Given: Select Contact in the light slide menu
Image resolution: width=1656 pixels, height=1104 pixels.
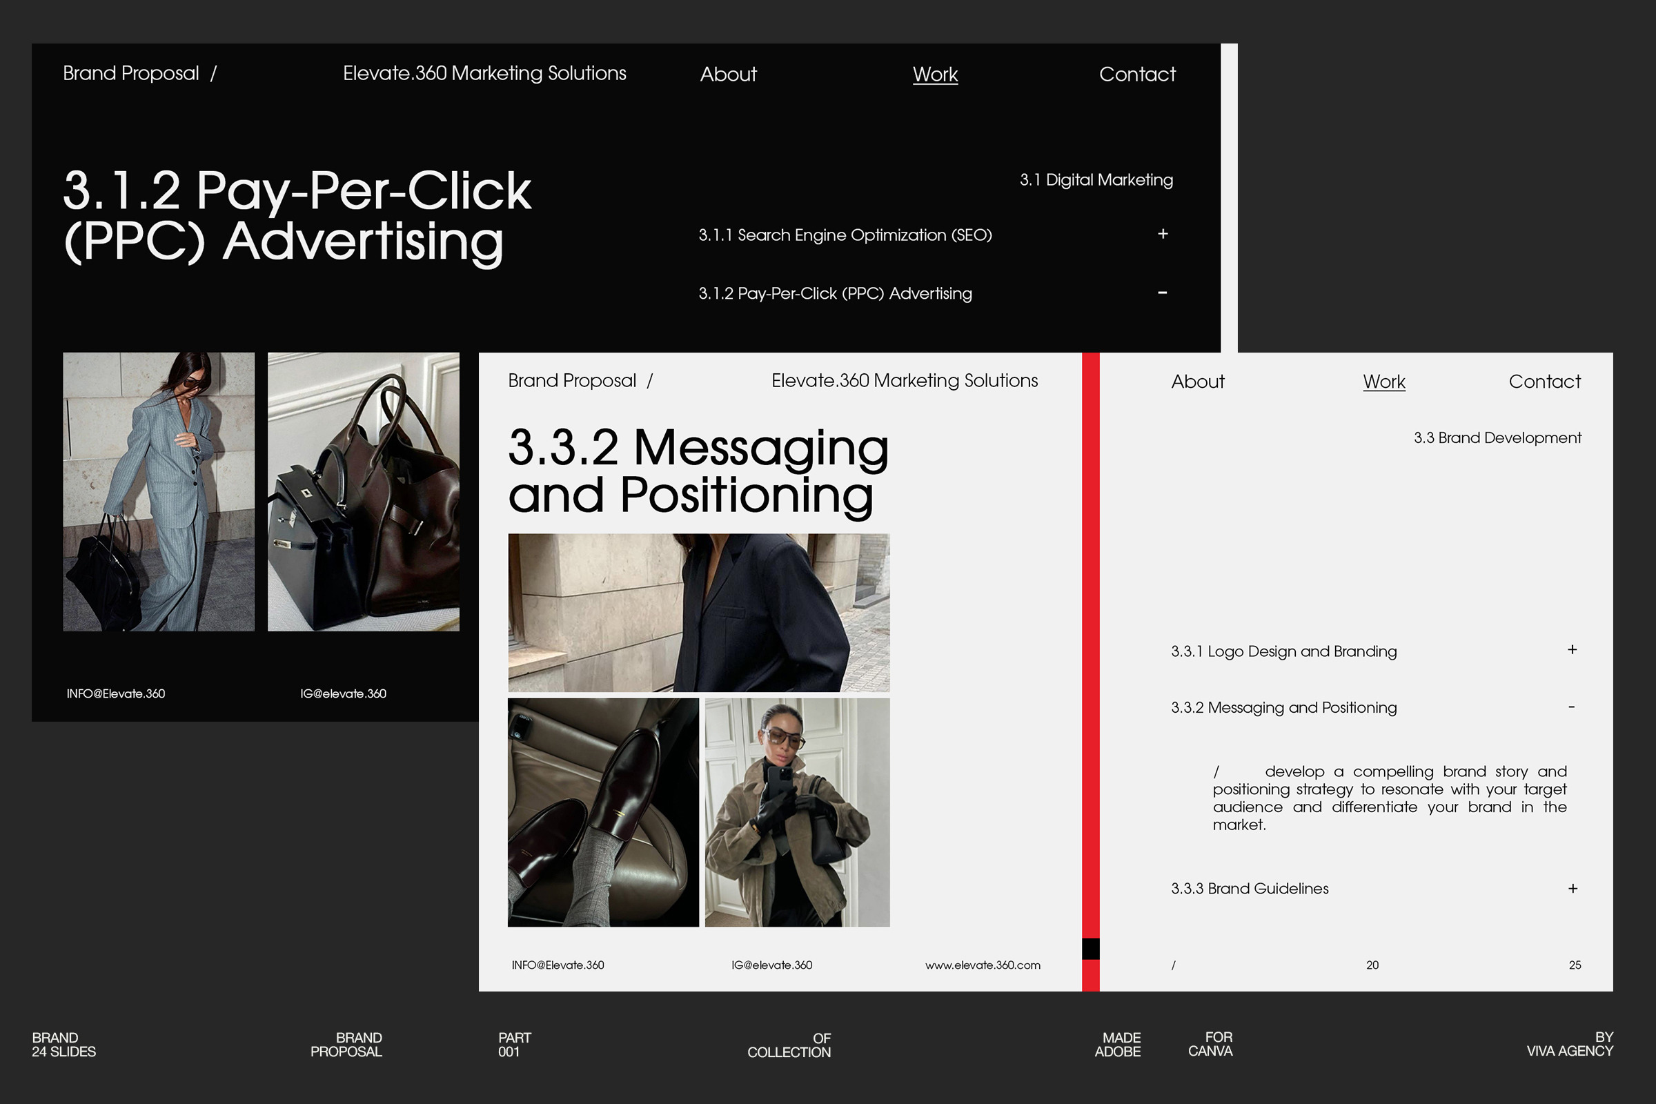Looking at the screenshot, I should pos(1544,382).
